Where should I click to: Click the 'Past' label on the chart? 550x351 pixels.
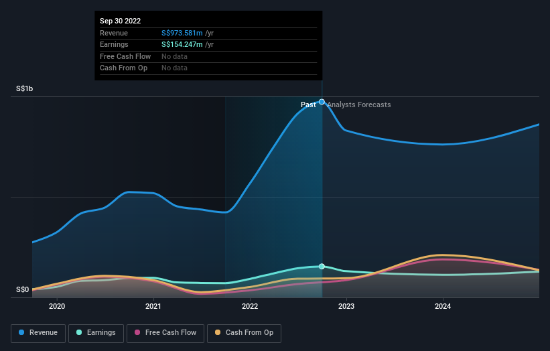308,104
